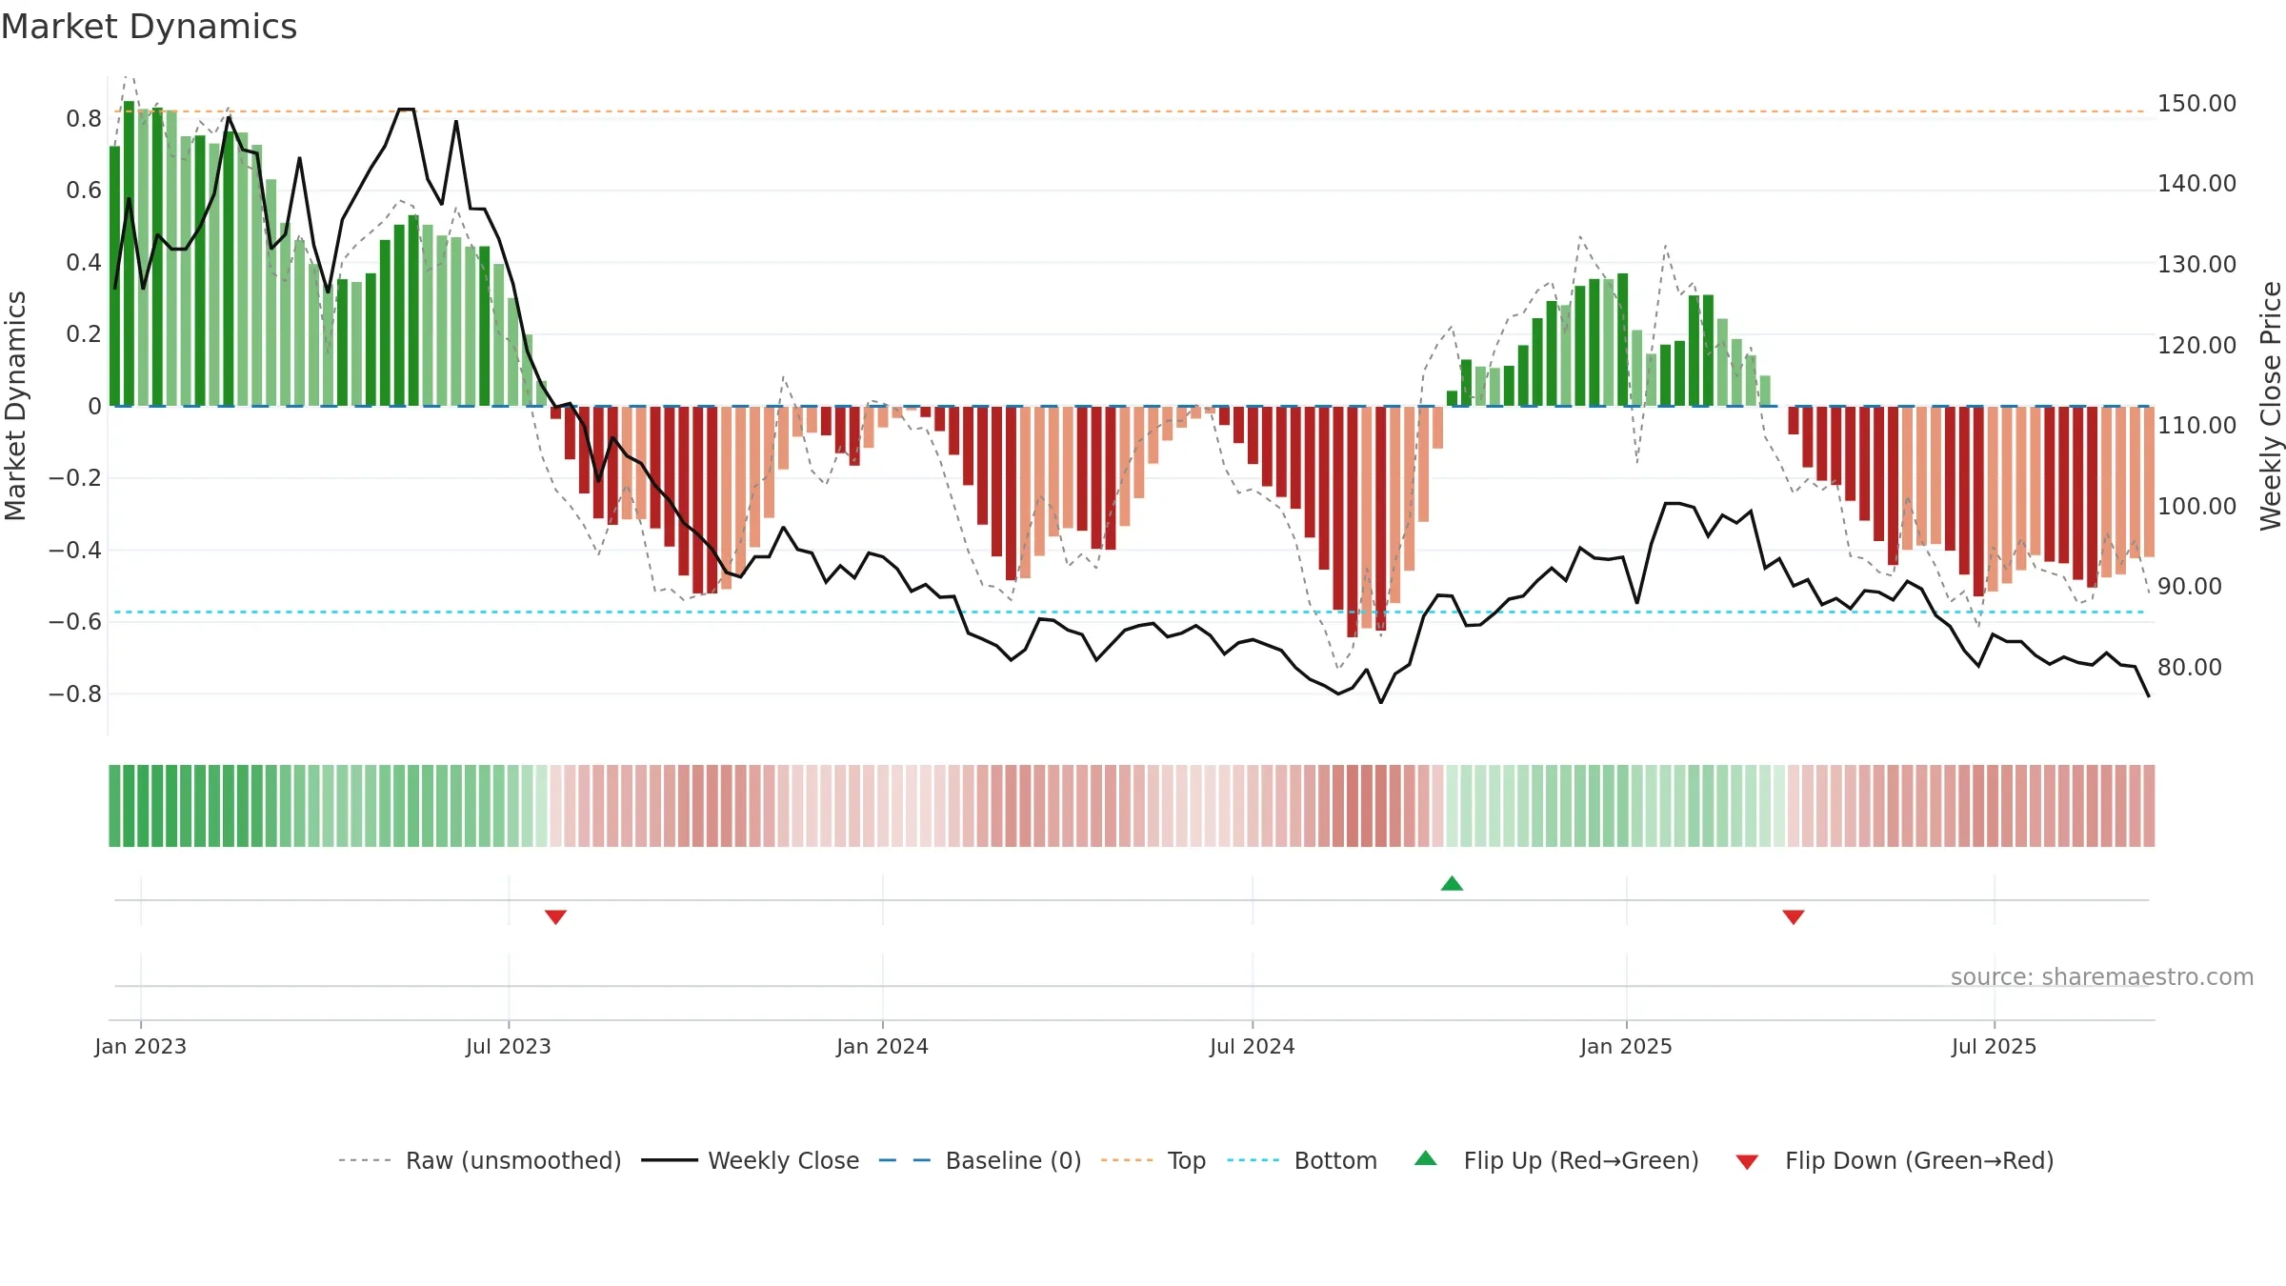Screen dimensions: 2286x1286
Task: Click the Jan 2025 axis label
Action: tap(1627, 1046)
